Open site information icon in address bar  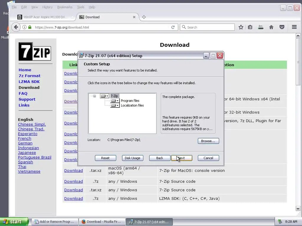24,27
